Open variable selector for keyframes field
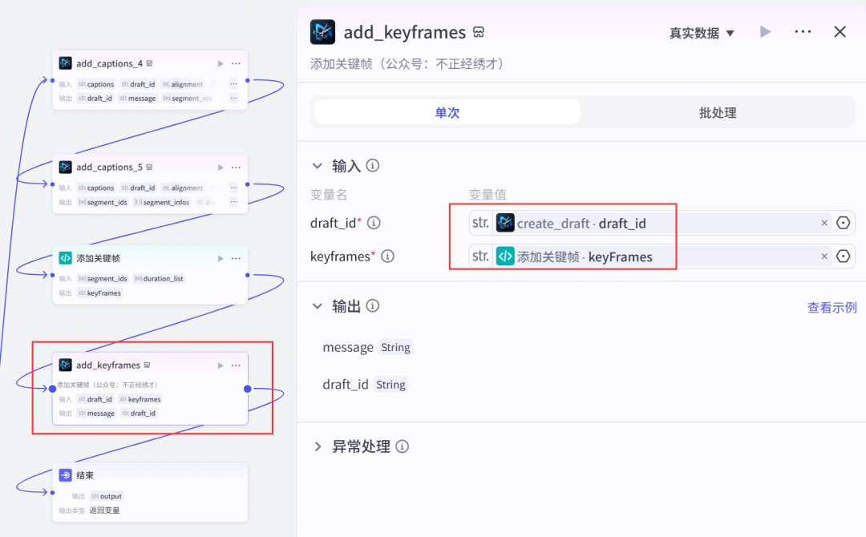This screenshot has height=537, width=866. [x=843, y=256]
